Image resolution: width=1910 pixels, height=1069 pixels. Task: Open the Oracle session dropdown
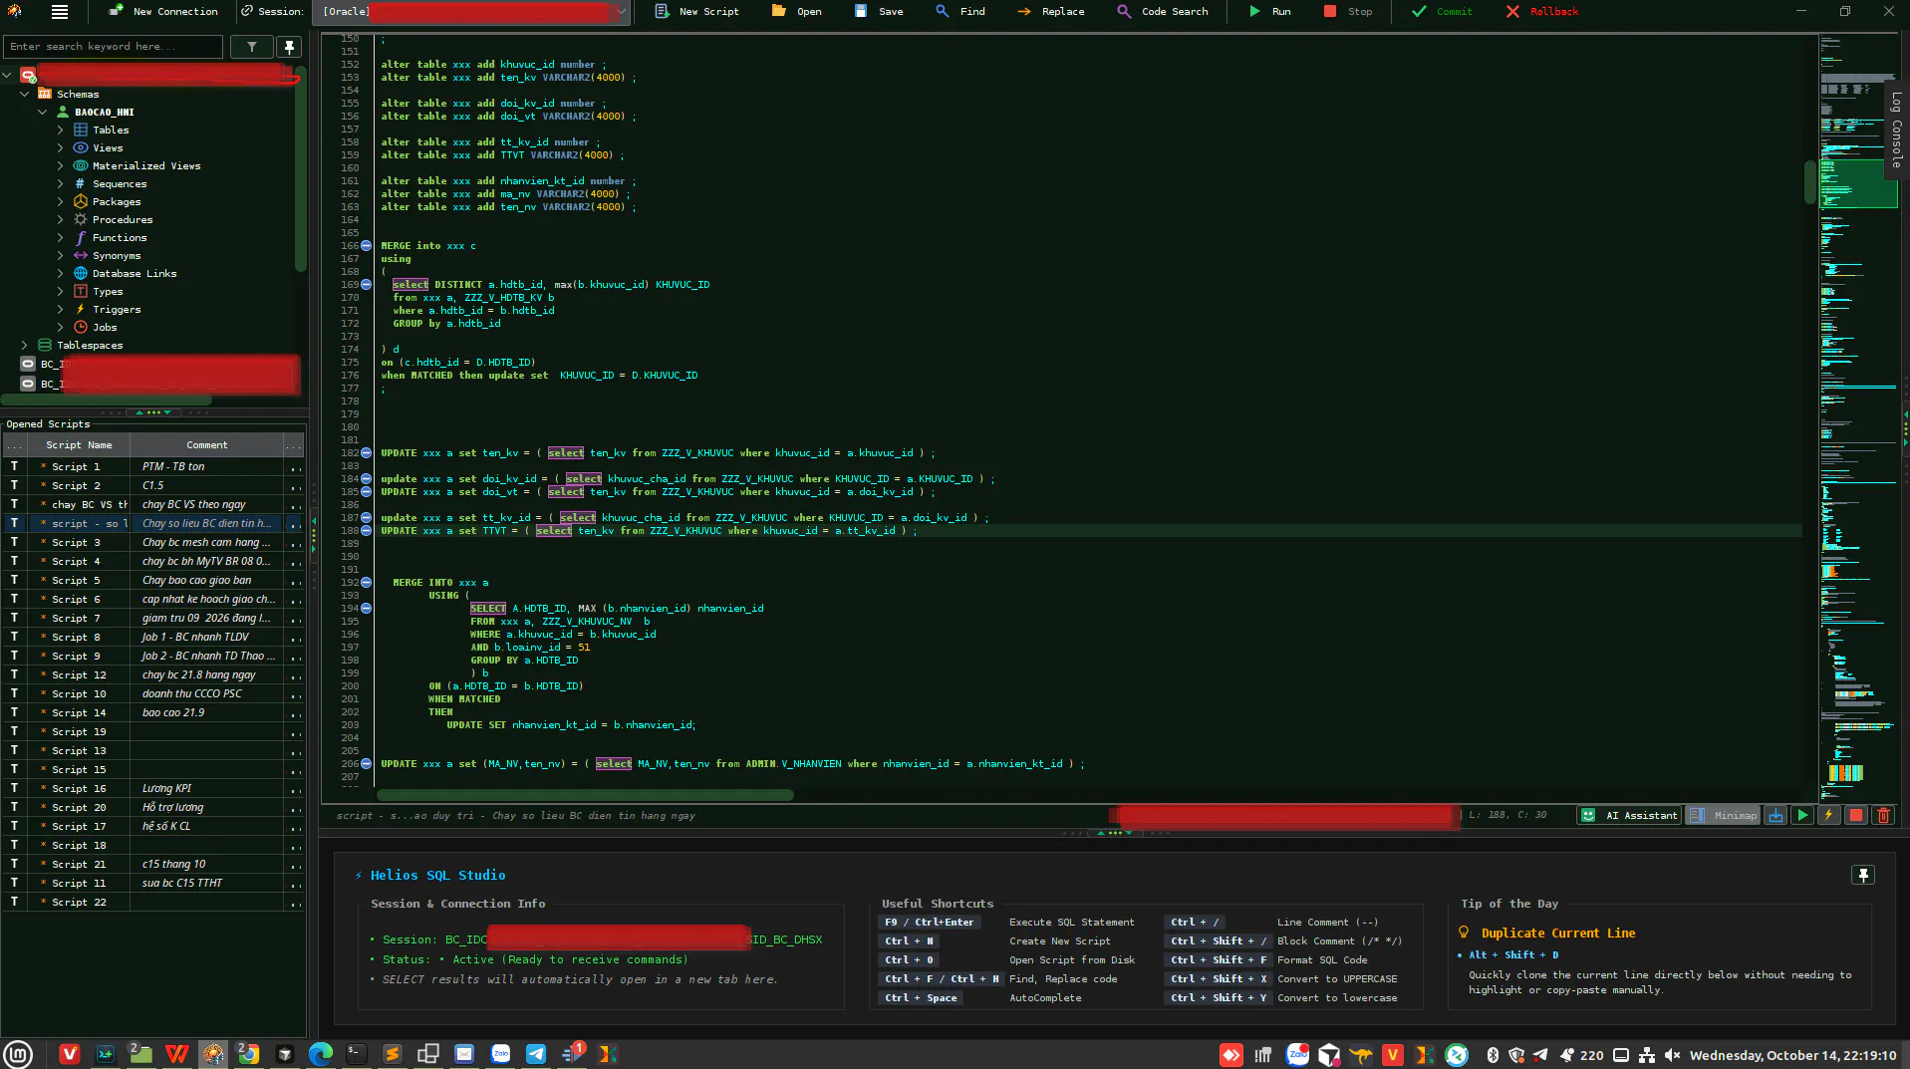pos(473,12)
